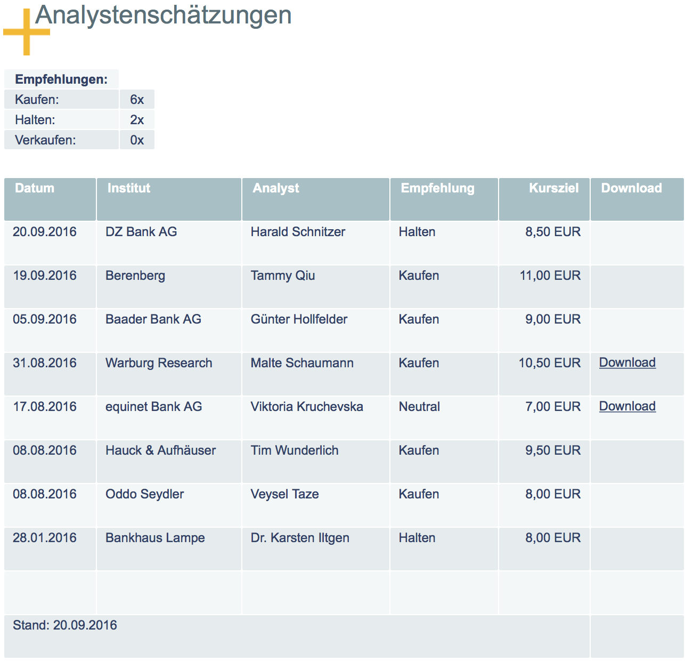The width and height of the screenshot is (685, 661).
Task: Click the Analystenschätzungen page heading
Action: click(x=164, y=15)
